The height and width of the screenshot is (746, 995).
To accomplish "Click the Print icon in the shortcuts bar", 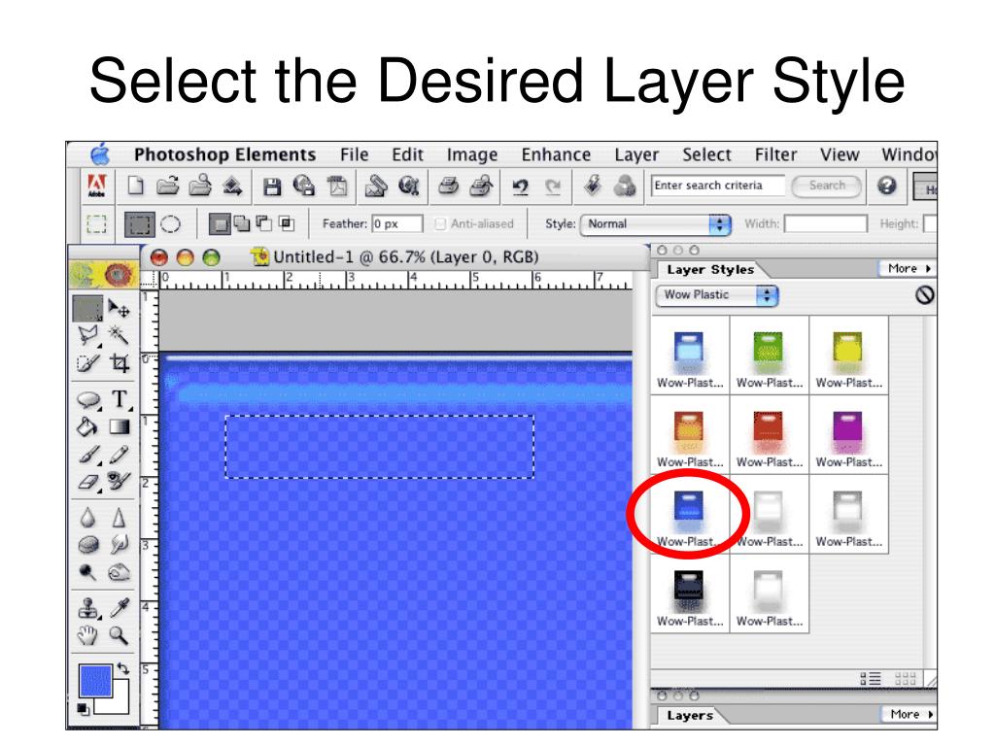I will (x=449, y=186).
